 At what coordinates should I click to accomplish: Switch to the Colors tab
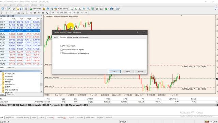tap(76, 37)
